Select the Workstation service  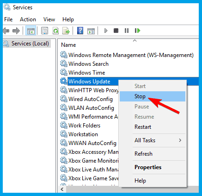point(83,134)
